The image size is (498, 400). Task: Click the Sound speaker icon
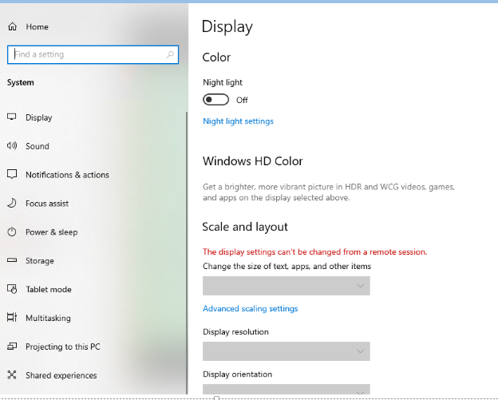(x=12, y=145)
